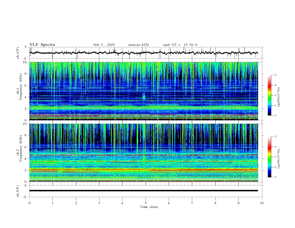Click the "-3" tick on the ch.1 colorbar
Image resolution: width=295 pixels, height=228 pixels.
(275, 75)
